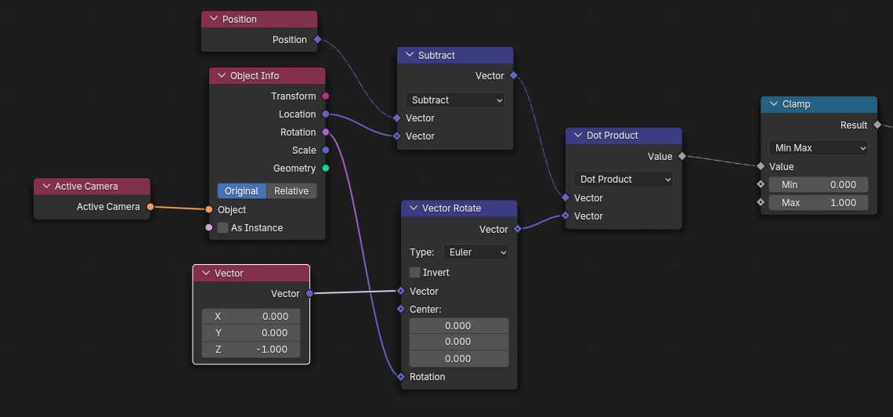Click the Clamp Result output socket

tap(877, 125)
